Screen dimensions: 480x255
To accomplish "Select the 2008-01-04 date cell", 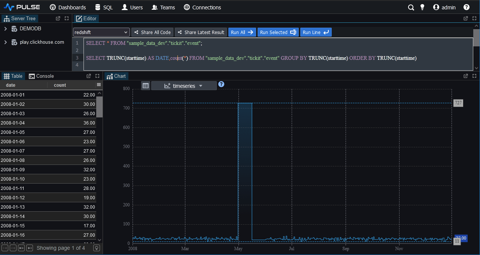I will [x=24, y=123].
